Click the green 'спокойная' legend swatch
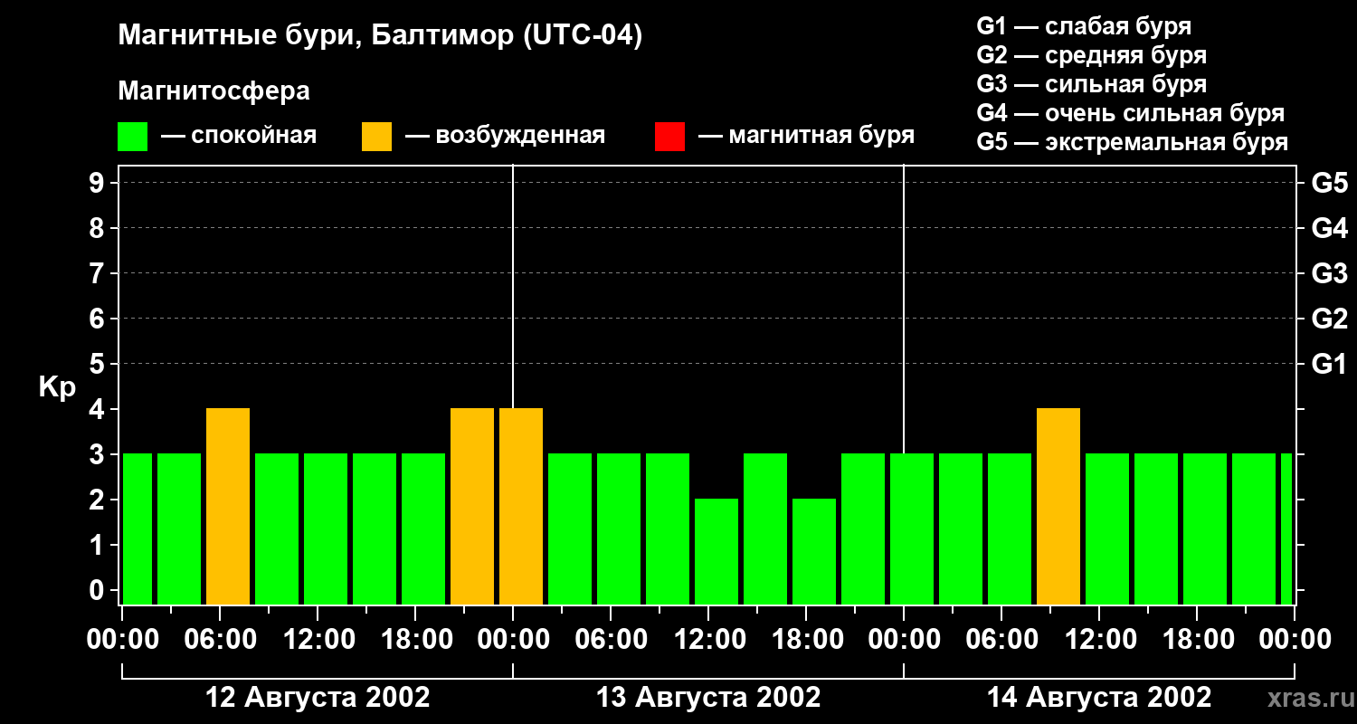 click(x=132, y=137)
